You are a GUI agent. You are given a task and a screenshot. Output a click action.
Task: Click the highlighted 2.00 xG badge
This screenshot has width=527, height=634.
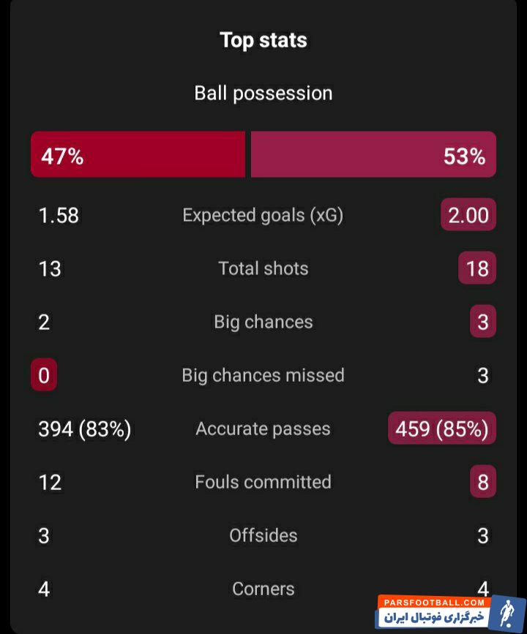click(468, 215)
